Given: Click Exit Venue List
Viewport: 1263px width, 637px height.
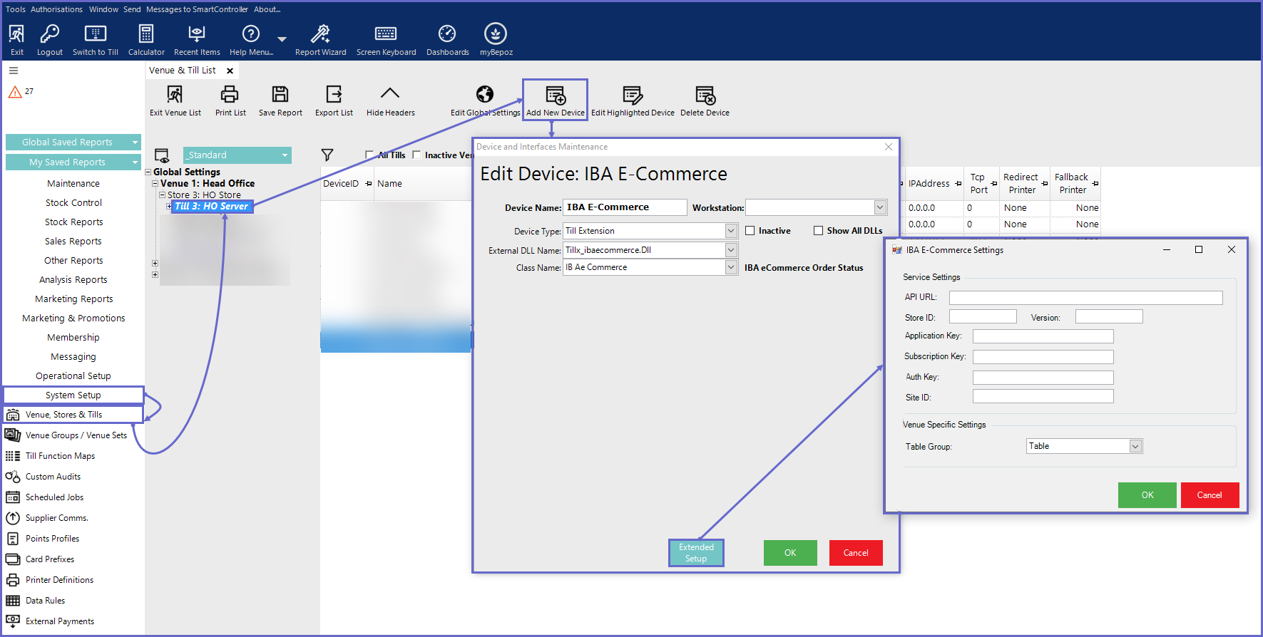Looking at the screenshot, I should [x=175, y=100].
